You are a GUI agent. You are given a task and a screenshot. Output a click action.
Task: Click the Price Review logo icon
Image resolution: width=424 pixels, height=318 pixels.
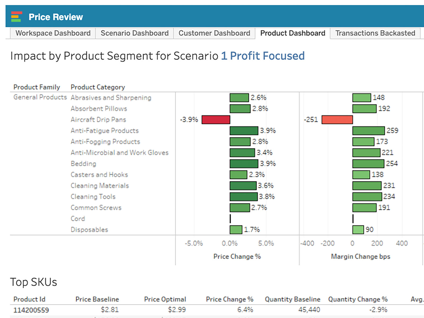[16, 17]
